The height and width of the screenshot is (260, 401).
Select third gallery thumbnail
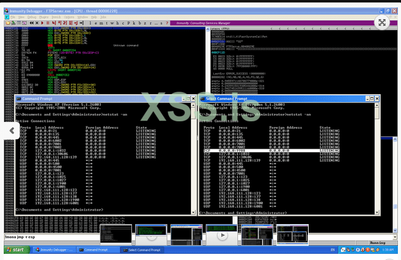(187, 234)
